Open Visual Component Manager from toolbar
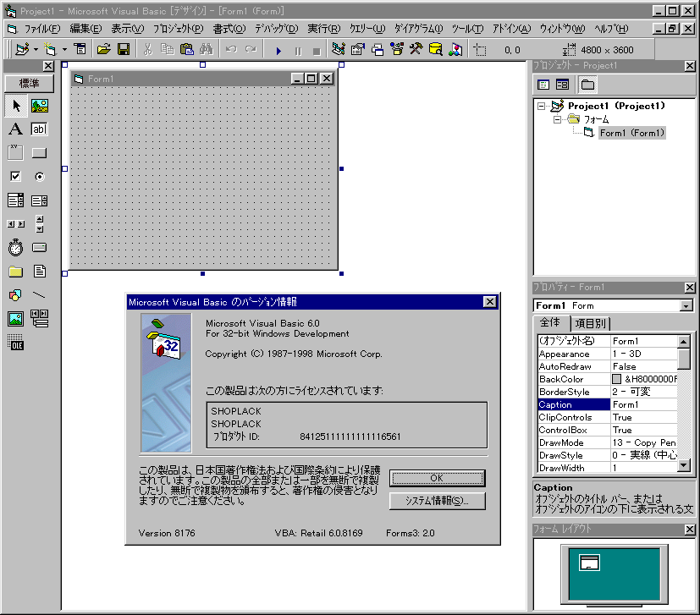Image resolution: width=700 pixels, height=615 pixels. [455, 49]
